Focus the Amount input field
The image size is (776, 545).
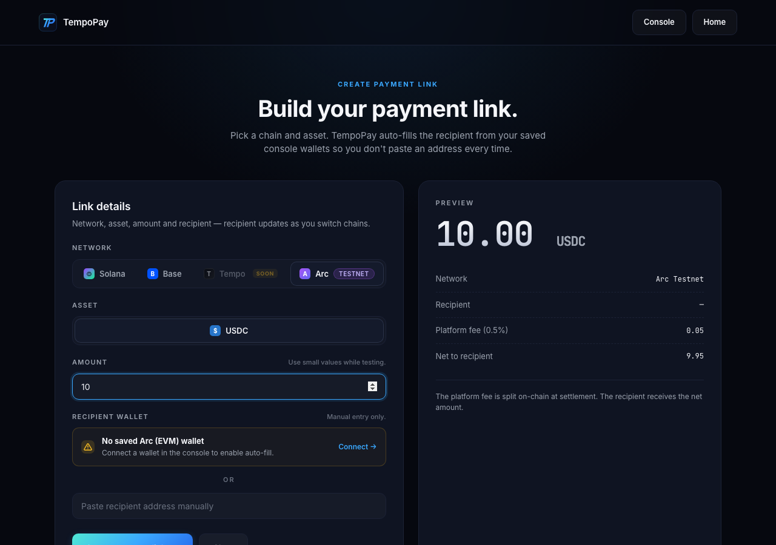(229, 387)
